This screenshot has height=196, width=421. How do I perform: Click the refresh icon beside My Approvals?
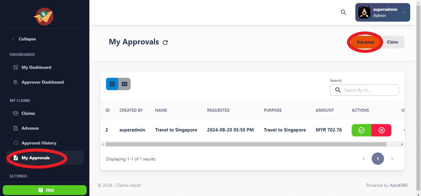tap(165, 43)
